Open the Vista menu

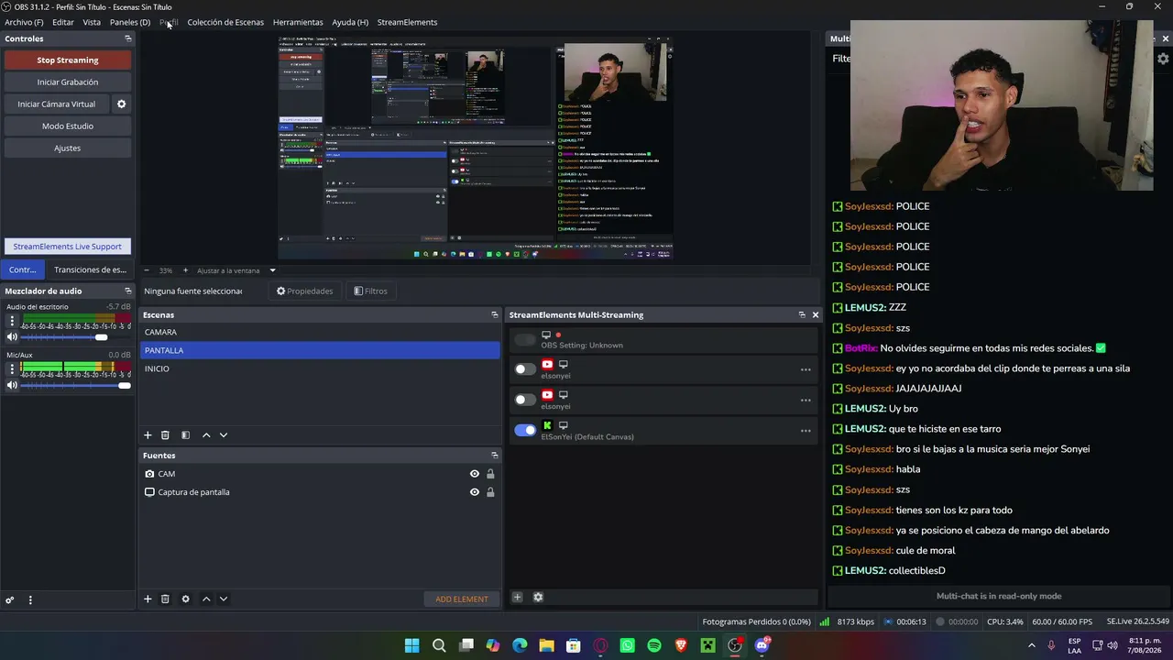[92, 22]
